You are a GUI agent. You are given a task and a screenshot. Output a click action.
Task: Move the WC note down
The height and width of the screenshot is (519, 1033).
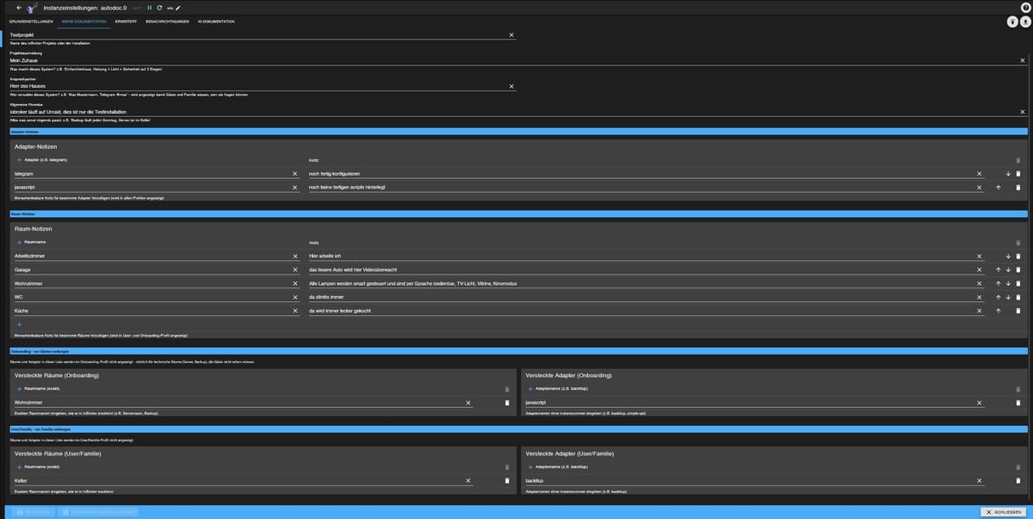point(1007,297)
